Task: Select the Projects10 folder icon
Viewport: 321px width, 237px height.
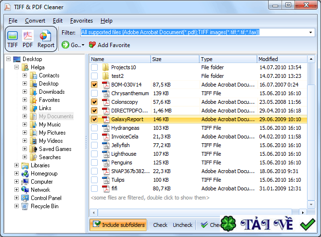Action: click(105, 67)
